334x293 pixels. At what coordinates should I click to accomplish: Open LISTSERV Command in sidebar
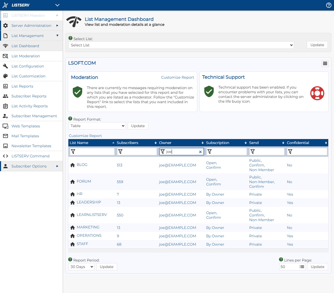pyautogui.click(x=31, y=156)
